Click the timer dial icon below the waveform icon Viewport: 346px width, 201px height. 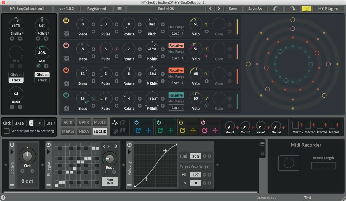coord(115,130)
